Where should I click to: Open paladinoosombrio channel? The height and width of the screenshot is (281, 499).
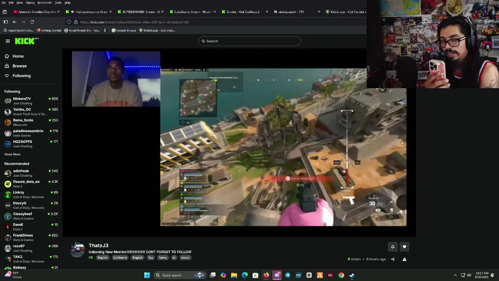point(31,133)
